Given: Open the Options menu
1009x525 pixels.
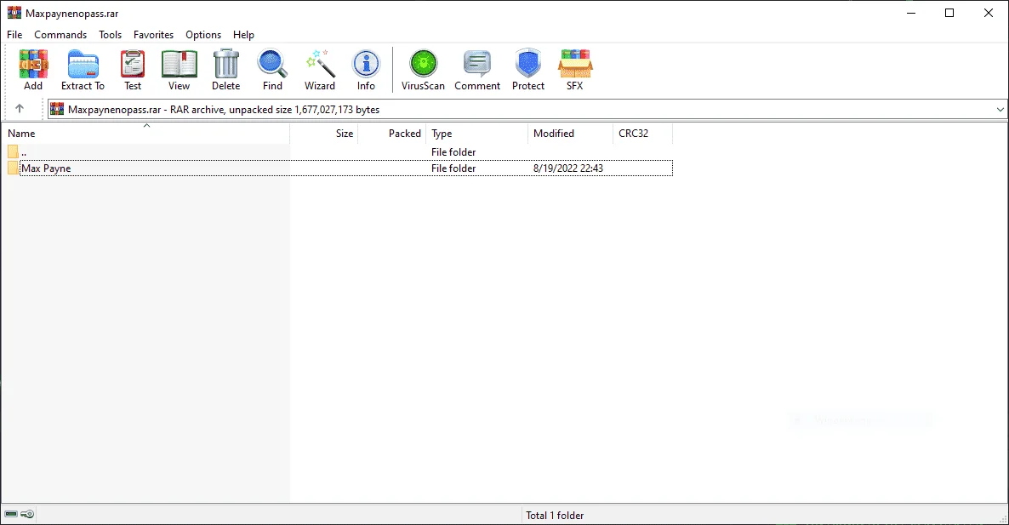Looking at the screenshot, I should tap(203, 35).
